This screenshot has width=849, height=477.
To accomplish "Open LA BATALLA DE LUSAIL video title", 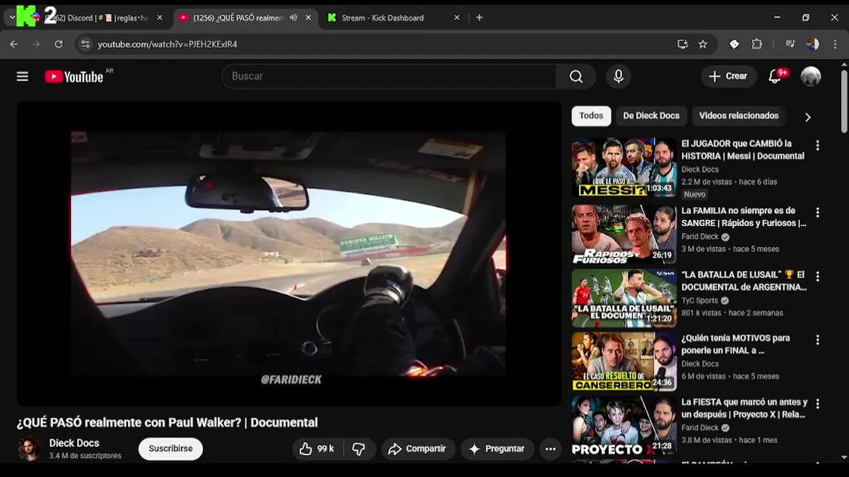I will click(744, 281).
